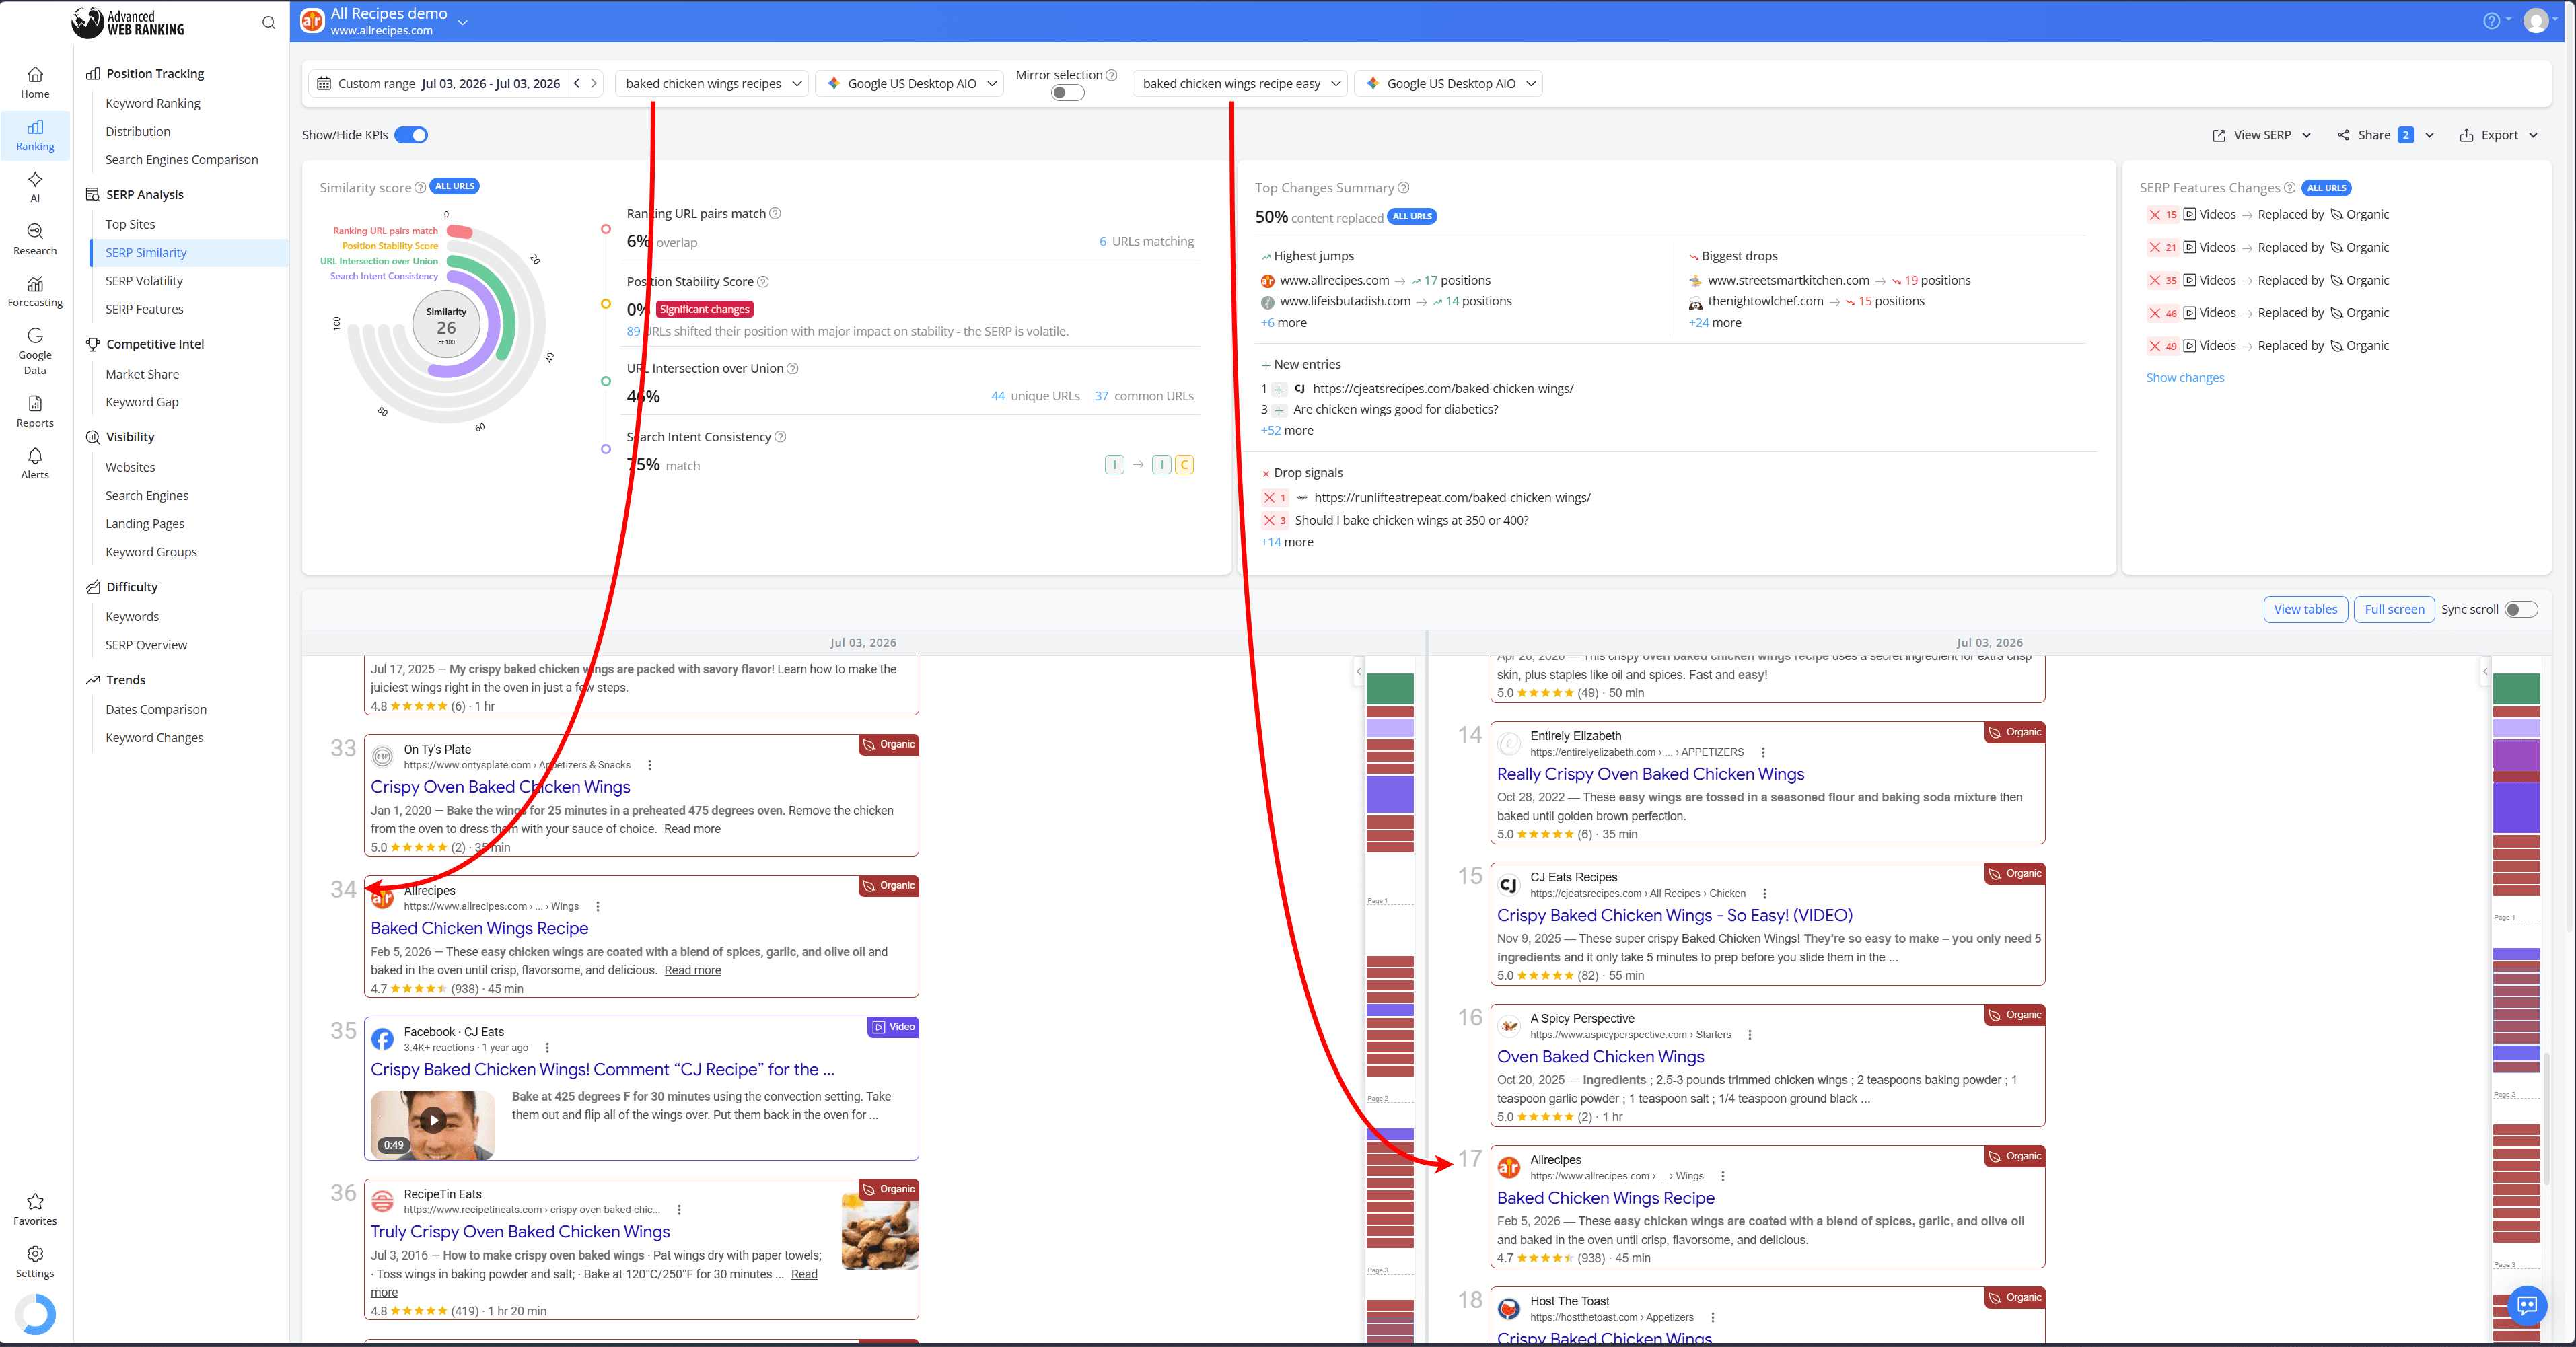Image resolution: width=2576 pixels, height=1347 pixels.
Task: Expand the Export dropdown
Action: pos(2498,135)
